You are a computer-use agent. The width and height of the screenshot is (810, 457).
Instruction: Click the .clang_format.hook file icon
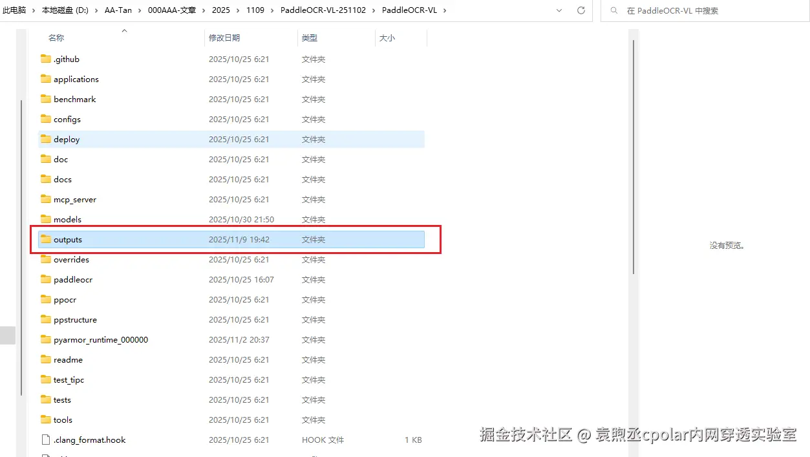(45, 440)
